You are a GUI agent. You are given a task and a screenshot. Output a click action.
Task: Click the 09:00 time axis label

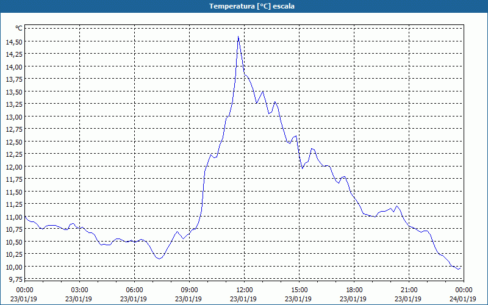[x=190, y=290]
